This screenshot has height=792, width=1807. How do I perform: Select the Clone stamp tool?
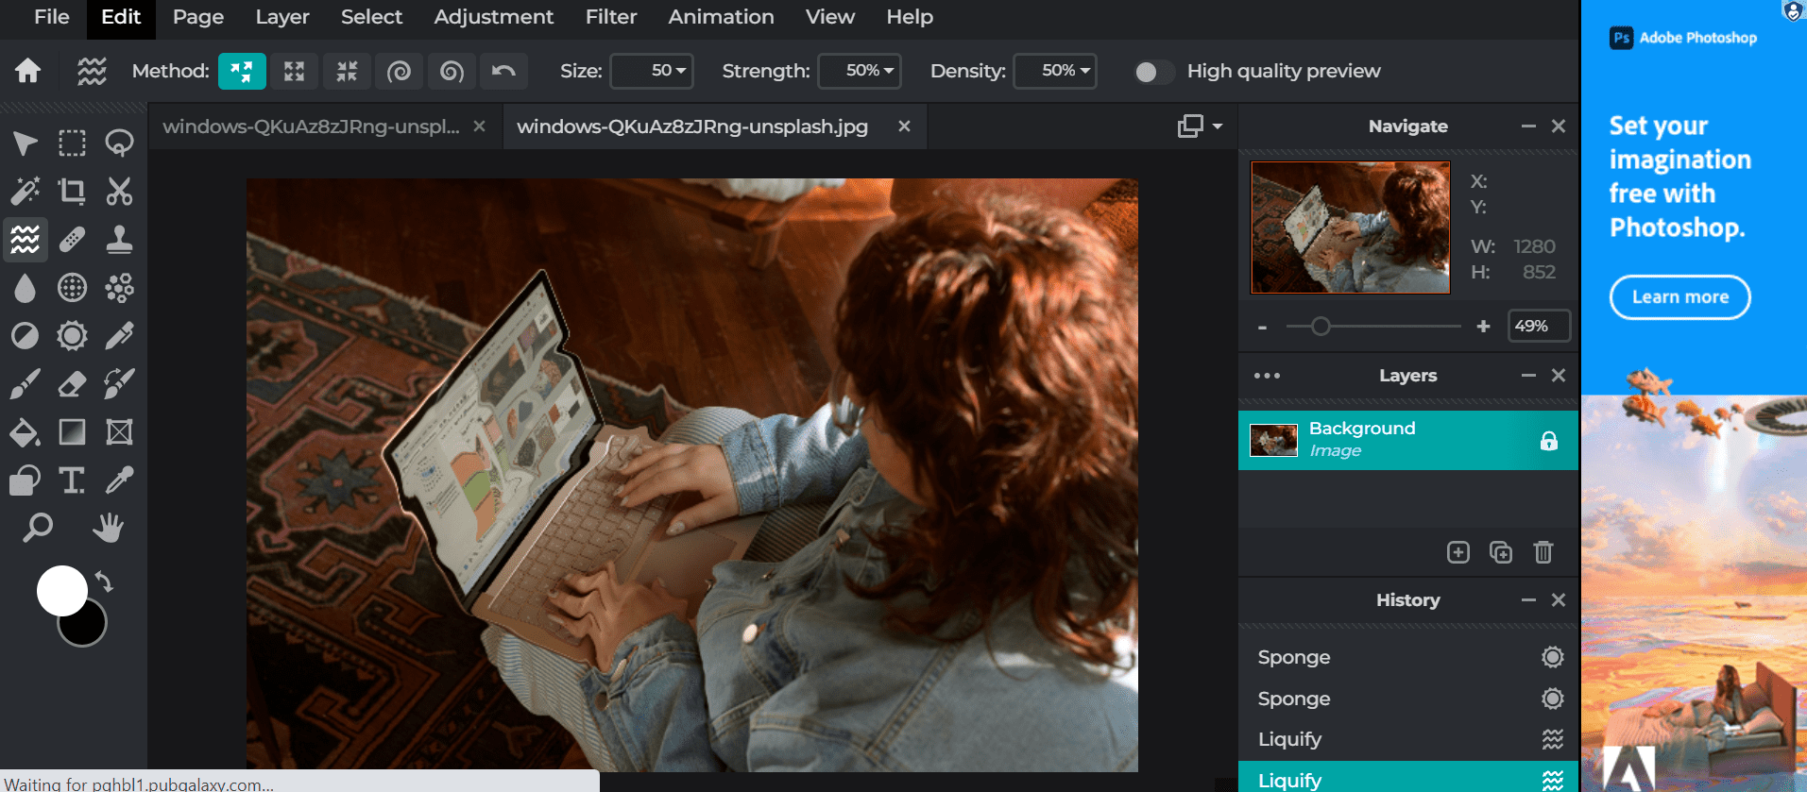(x=119, y=240)
